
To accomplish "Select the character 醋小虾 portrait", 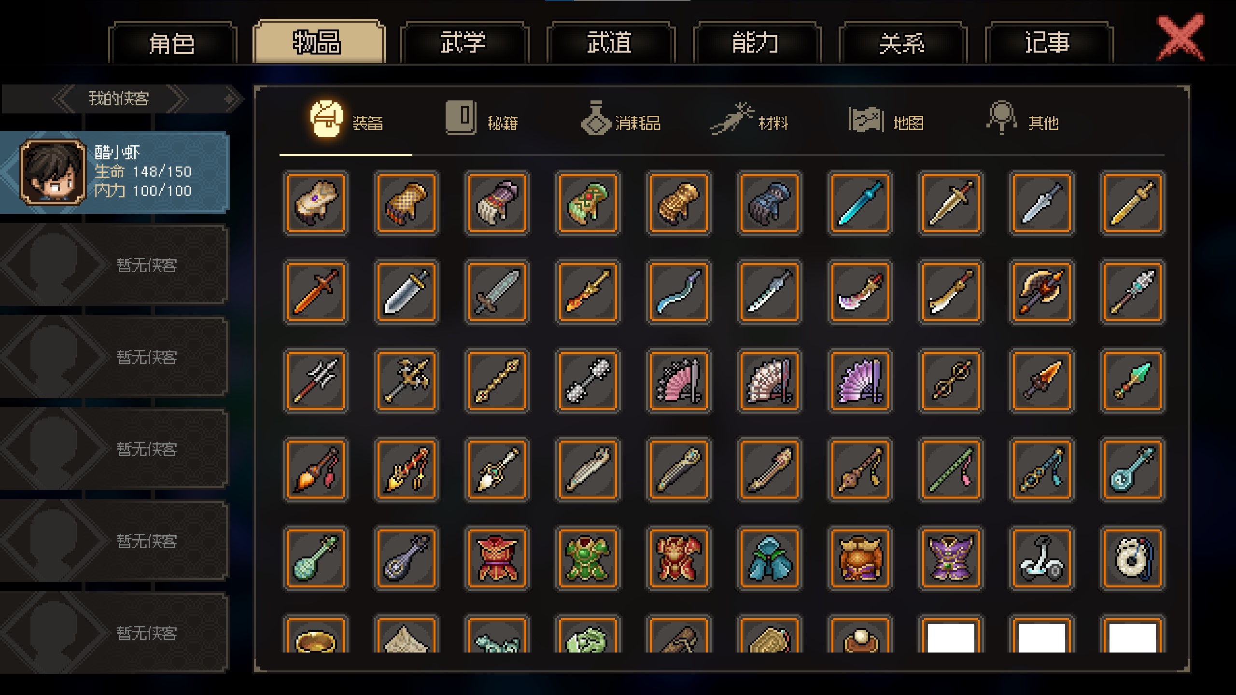I will [53, 171].
